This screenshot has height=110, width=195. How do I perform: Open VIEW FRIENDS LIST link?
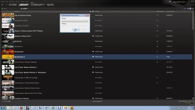click(x=184, y=101)
